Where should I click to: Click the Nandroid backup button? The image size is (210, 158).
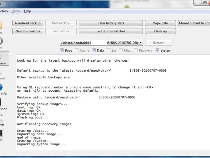pyautogui.click(x=28, y=23)
